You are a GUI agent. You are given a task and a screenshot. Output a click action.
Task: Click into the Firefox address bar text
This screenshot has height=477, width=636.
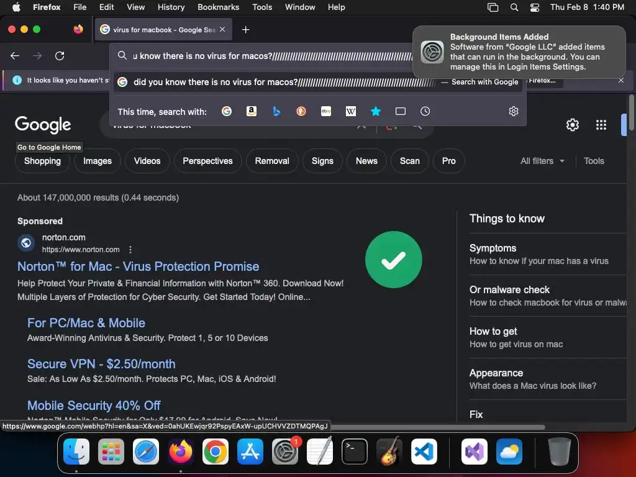click(272, 55)
